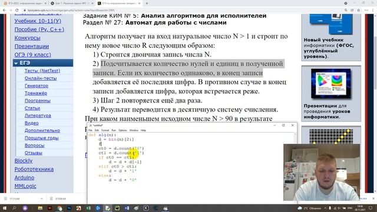Click the taskbar clock
The image size is (377, 212).
360,208
